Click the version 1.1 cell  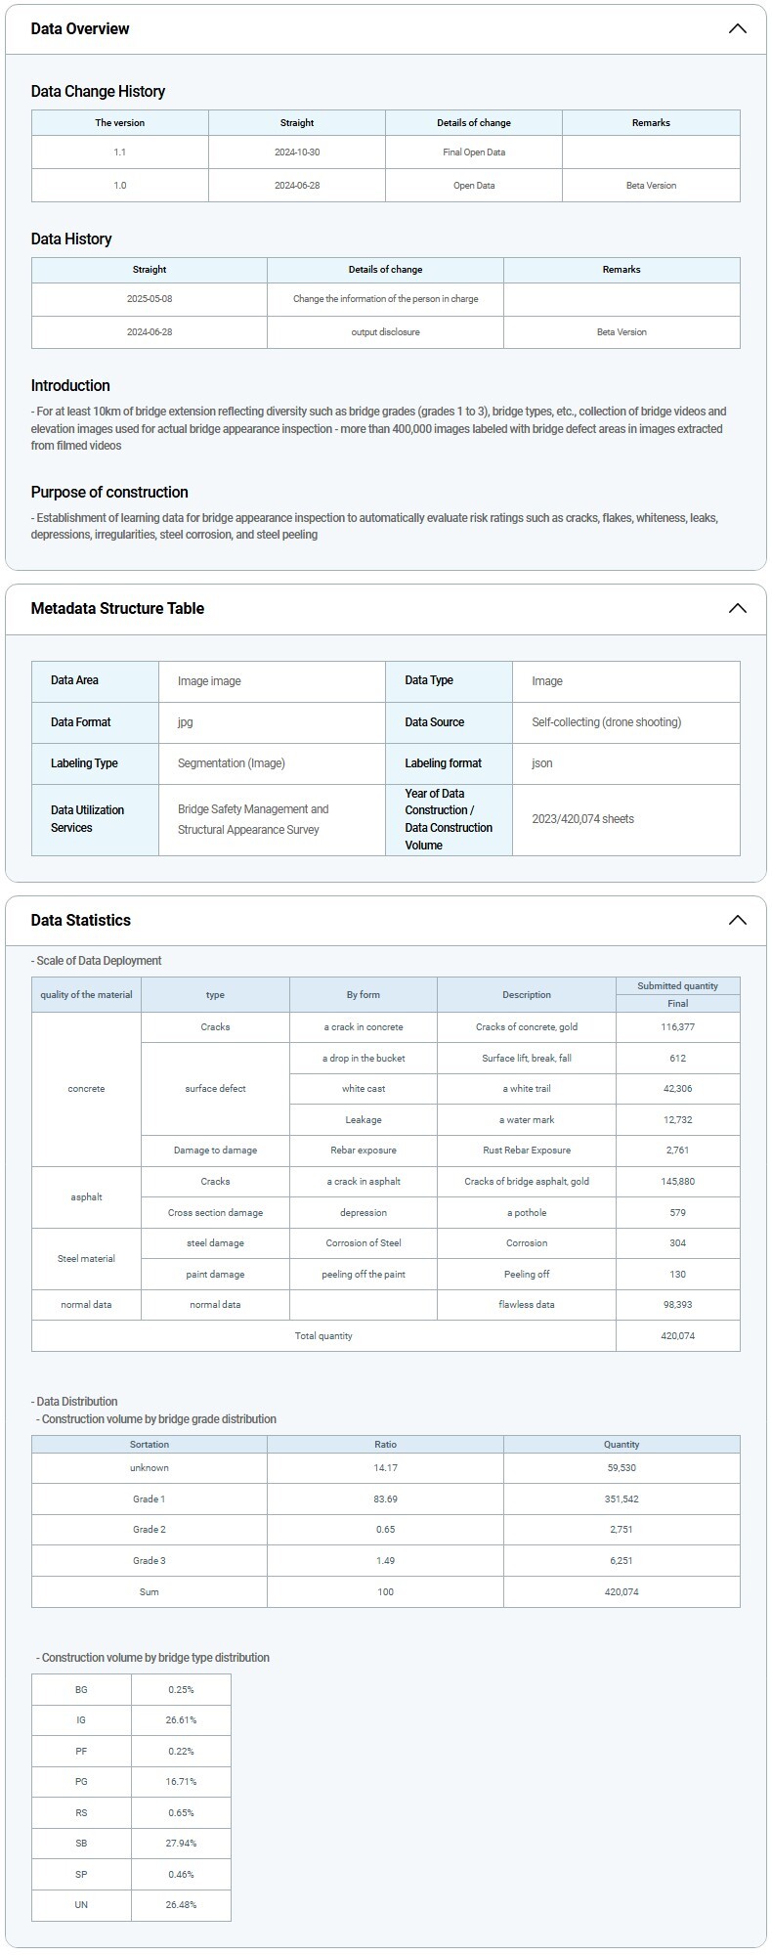[x=119, y=152]
